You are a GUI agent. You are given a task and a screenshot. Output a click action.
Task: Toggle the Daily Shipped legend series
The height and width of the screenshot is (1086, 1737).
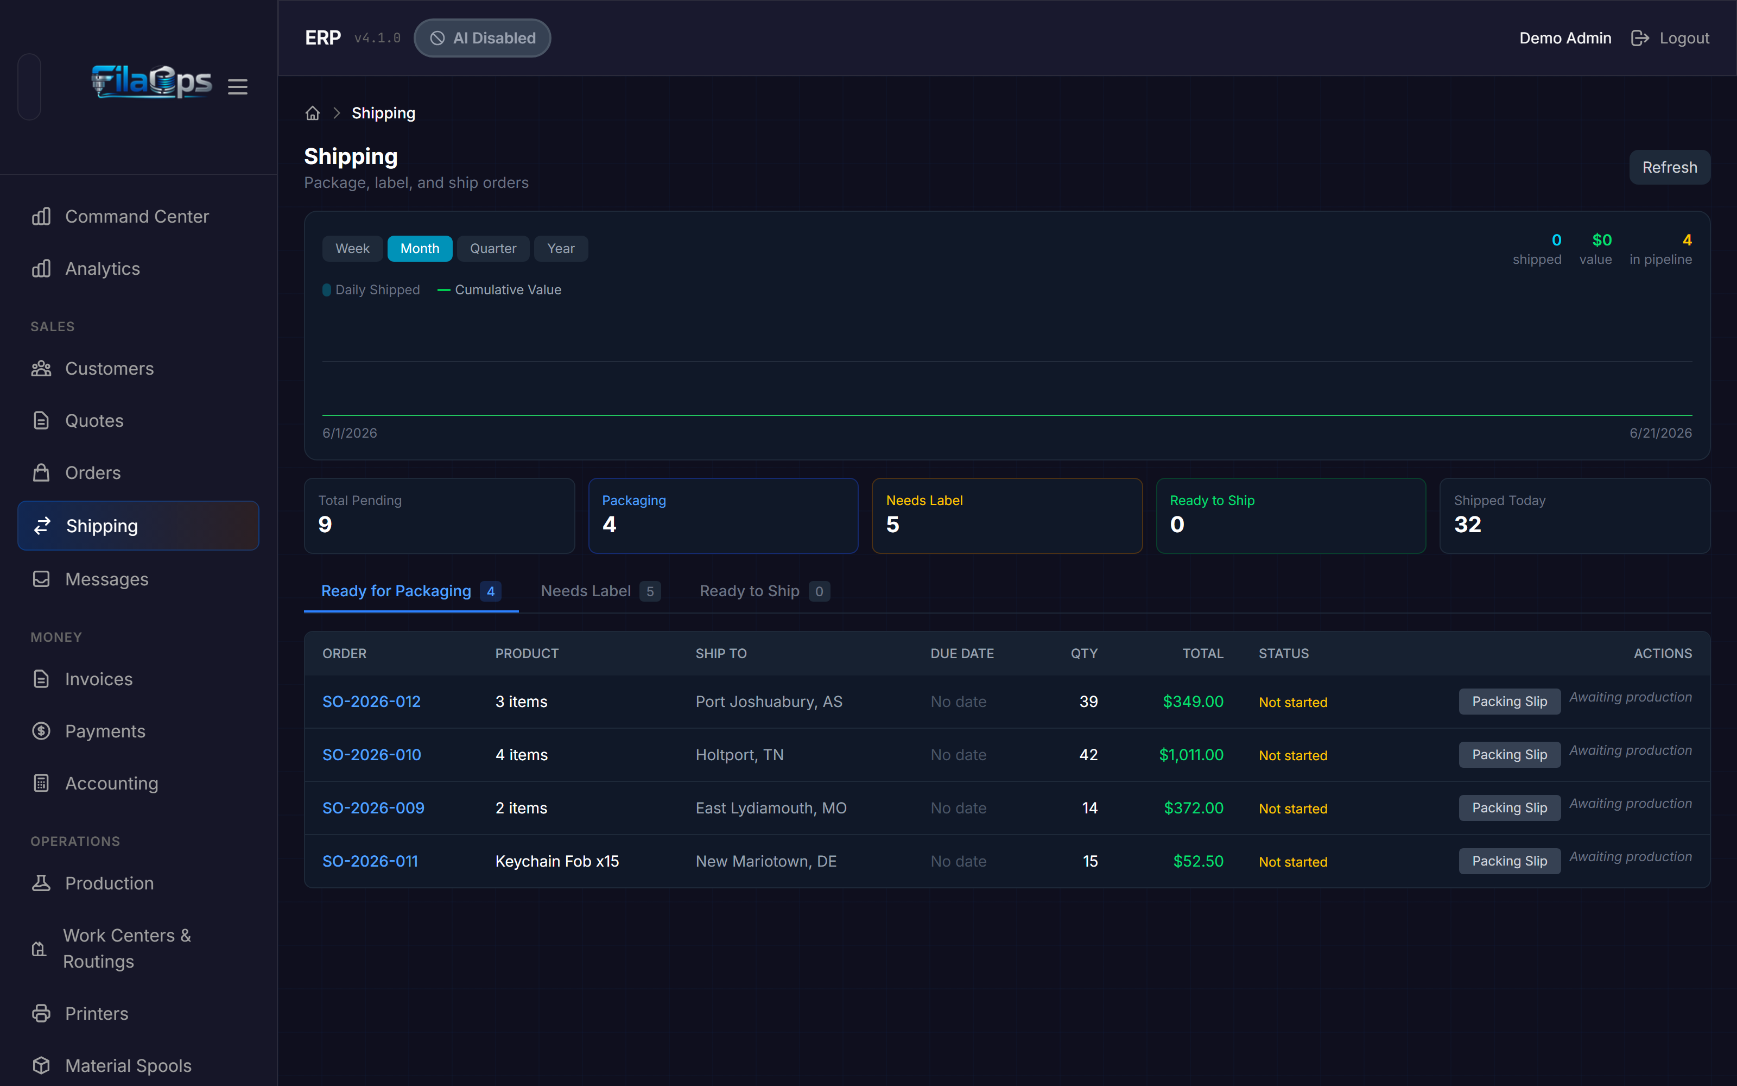[x=371, y=289]
